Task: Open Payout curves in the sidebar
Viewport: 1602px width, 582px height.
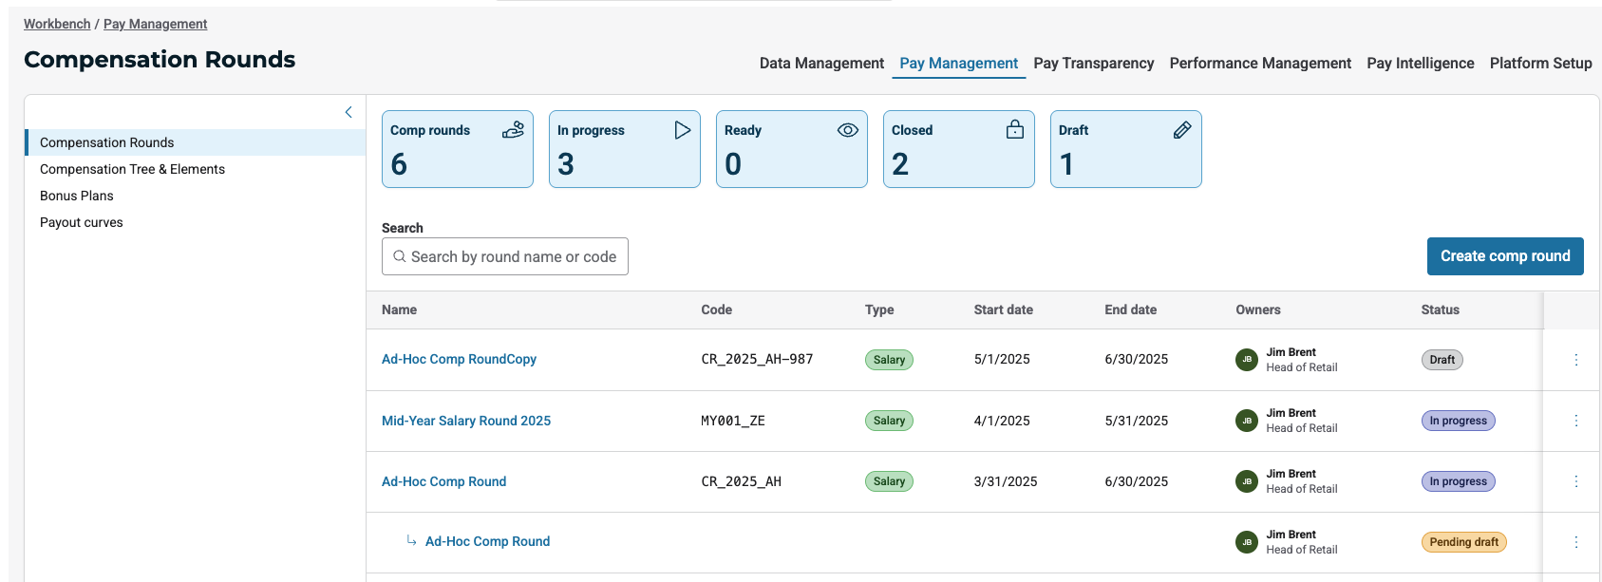Action: click(82, 222)
